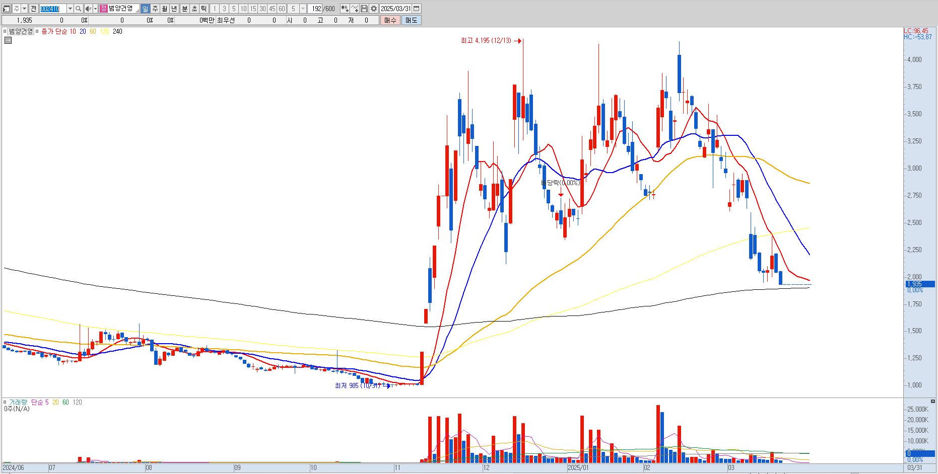
Task: Click the add indicator line icon
Action: click(x=355, y=9)
